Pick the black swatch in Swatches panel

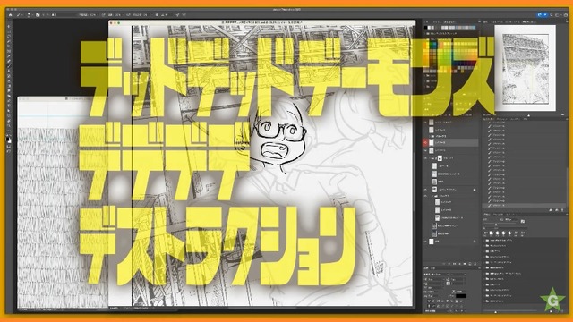[425, 28]
